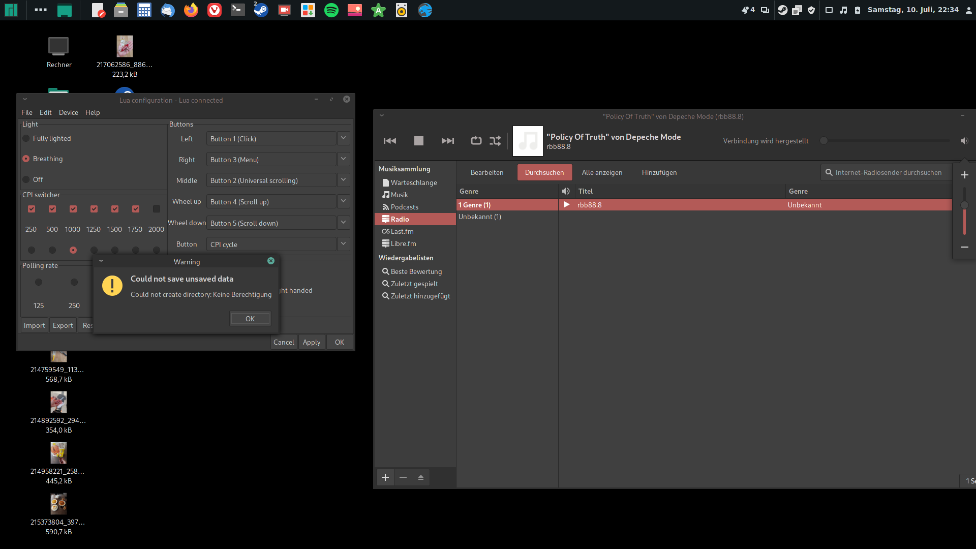The height and width of the screenshot is (549, 976).
Task: Open the Device menu
Action: pos(68,112)
